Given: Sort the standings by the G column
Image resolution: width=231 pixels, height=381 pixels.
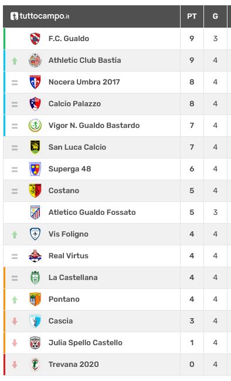Looking at the screenshot, I should 215,16.
